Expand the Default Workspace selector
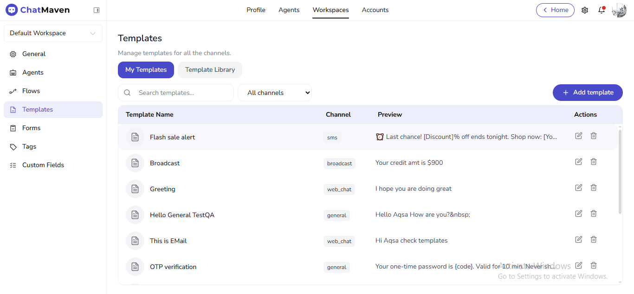 point(52,33)
